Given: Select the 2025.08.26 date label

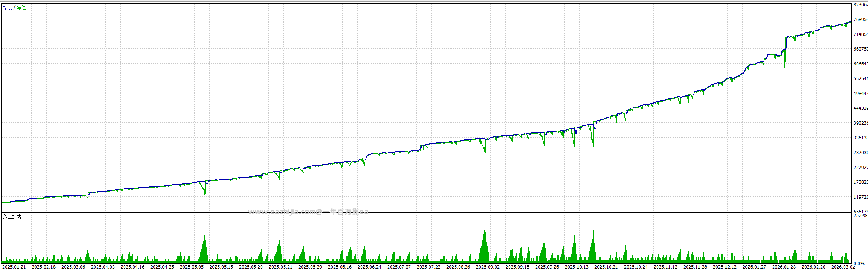Looking at the screenshot, I should point(458,267).
